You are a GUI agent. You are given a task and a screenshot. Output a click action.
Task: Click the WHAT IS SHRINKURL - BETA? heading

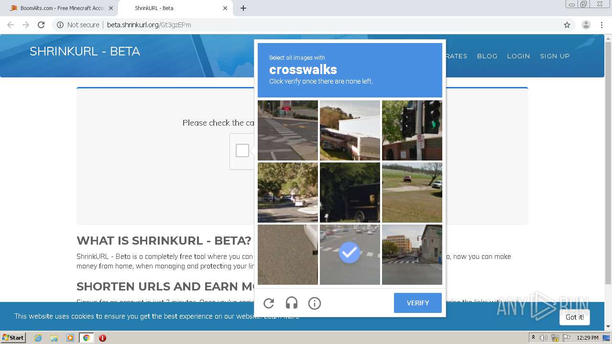click(164, 240)
